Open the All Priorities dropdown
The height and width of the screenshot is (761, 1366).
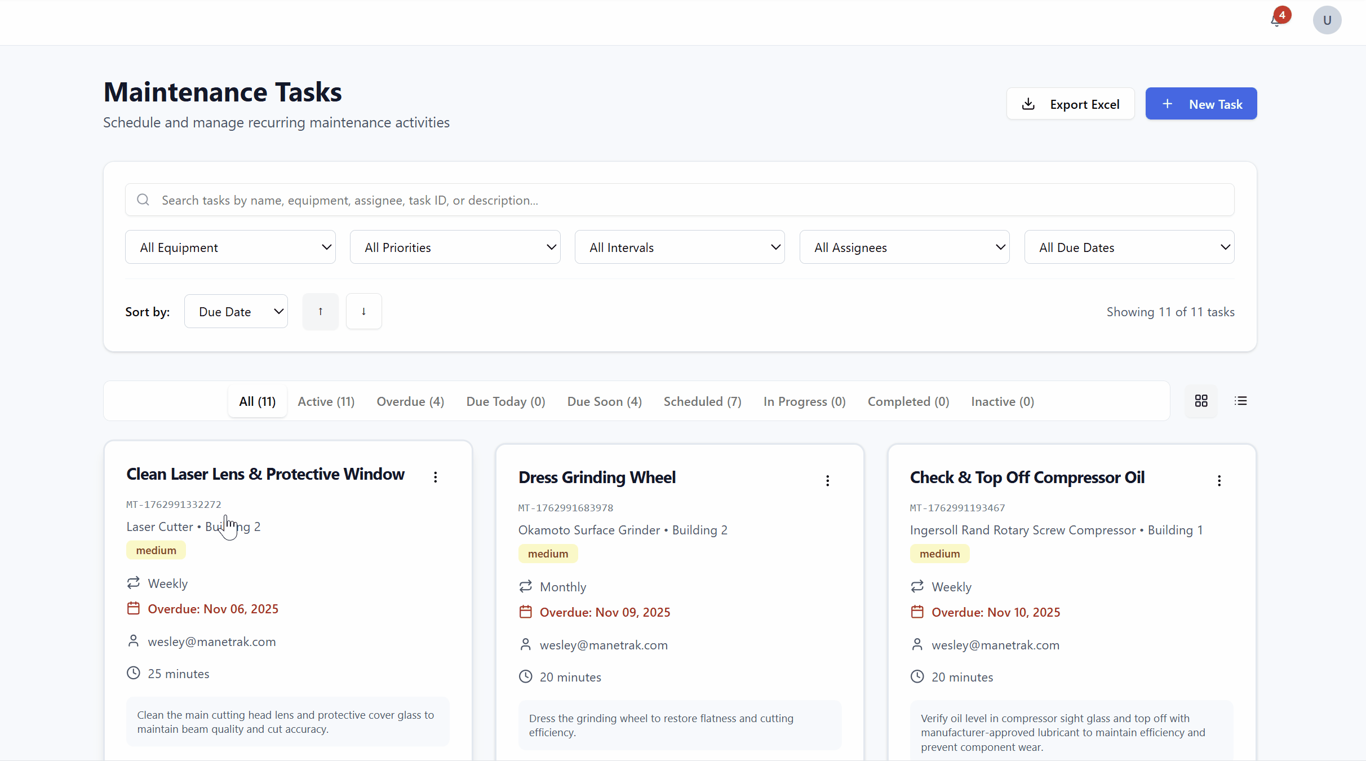[x=455, y=247]
